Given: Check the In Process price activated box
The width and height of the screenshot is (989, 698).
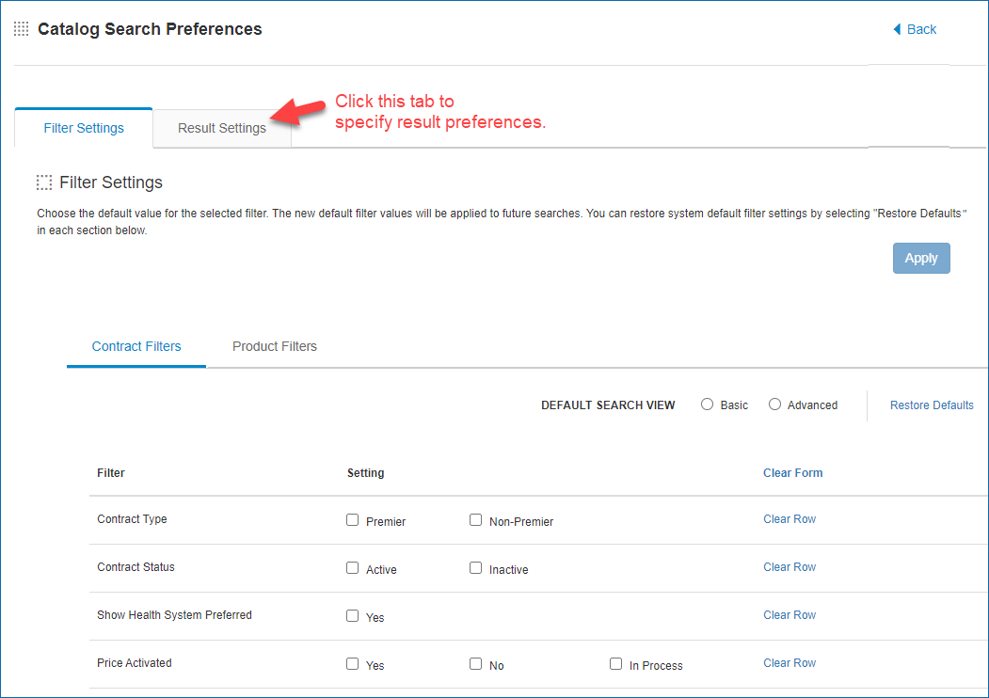Looking at the screenshot, I should point(616,663).
